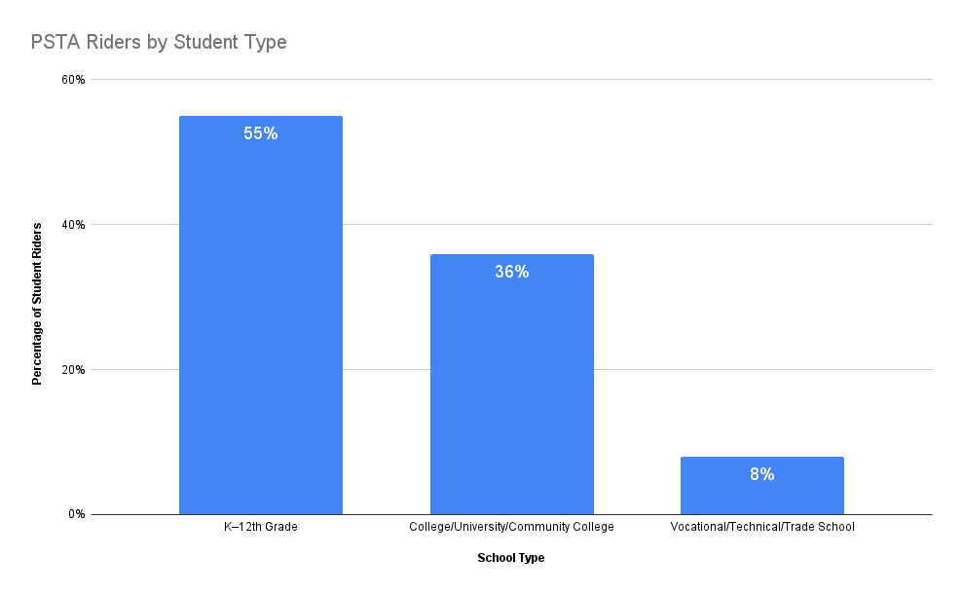The image size is (962, 595).
Task: Click the 8% data label
Action: tap(761, 475)
